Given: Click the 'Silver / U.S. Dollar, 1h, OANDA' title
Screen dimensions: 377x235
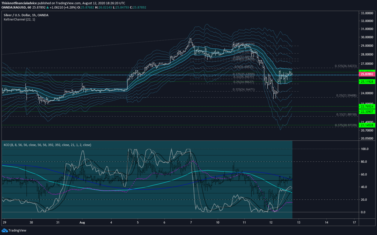Looking at the screenshot, I should (26, 15).
